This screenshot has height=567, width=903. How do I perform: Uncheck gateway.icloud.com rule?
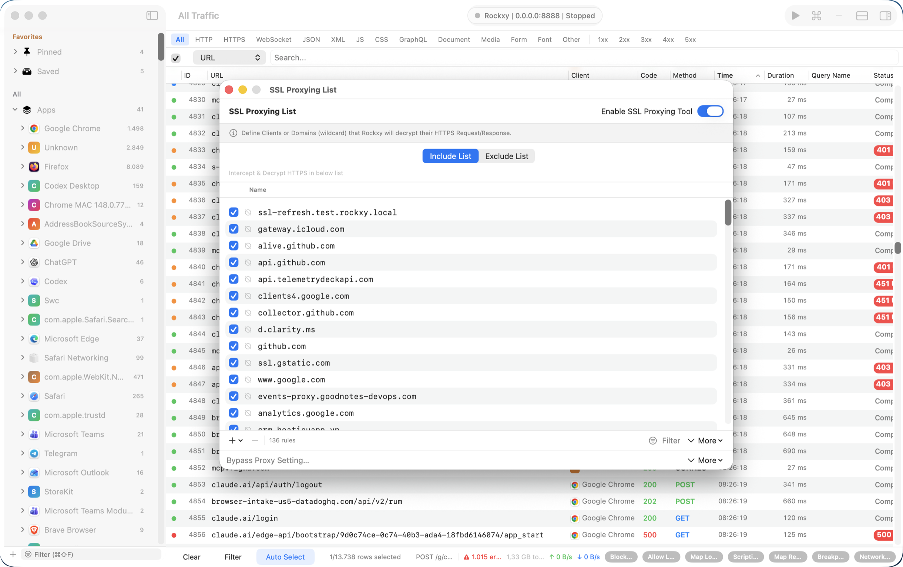point(234,229)
